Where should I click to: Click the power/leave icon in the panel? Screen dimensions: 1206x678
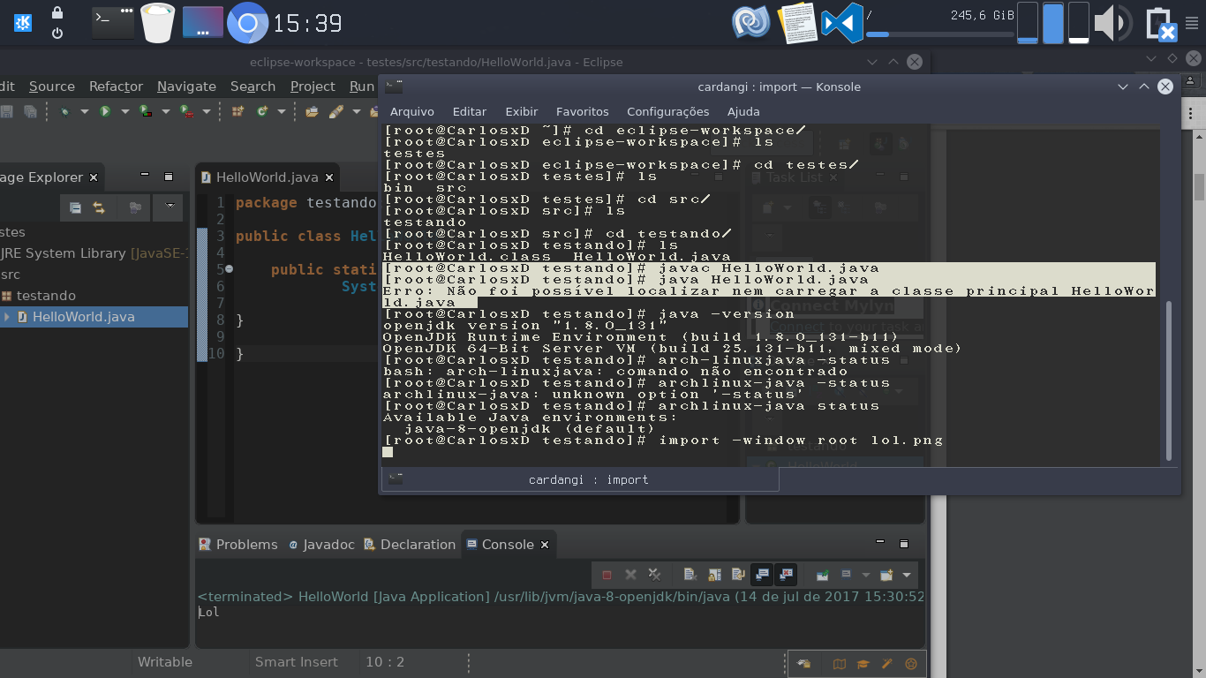57,34
